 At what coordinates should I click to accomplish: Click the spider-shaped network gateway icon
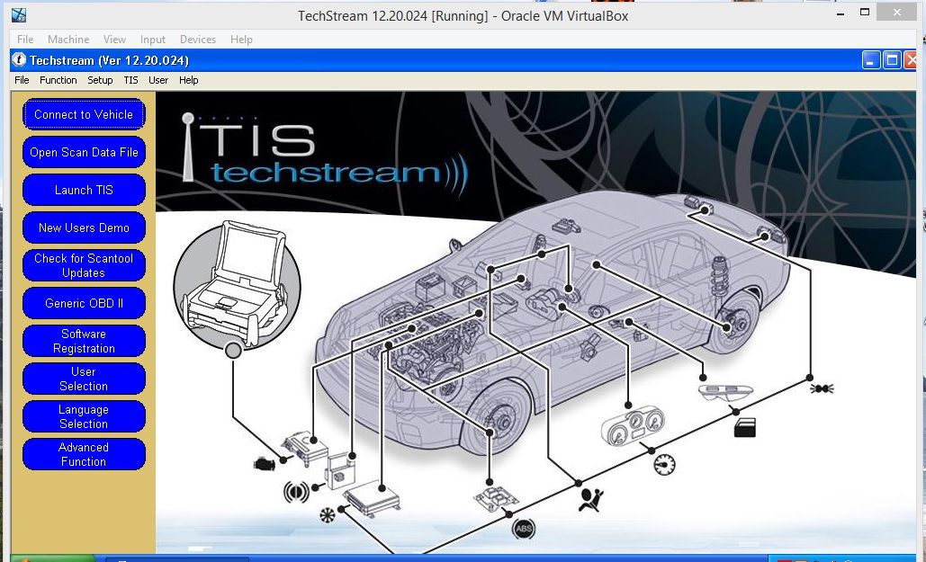tap(822, 388)
